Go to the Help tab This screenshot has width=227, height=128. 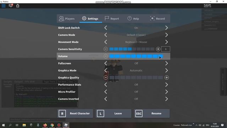[133, 18]
